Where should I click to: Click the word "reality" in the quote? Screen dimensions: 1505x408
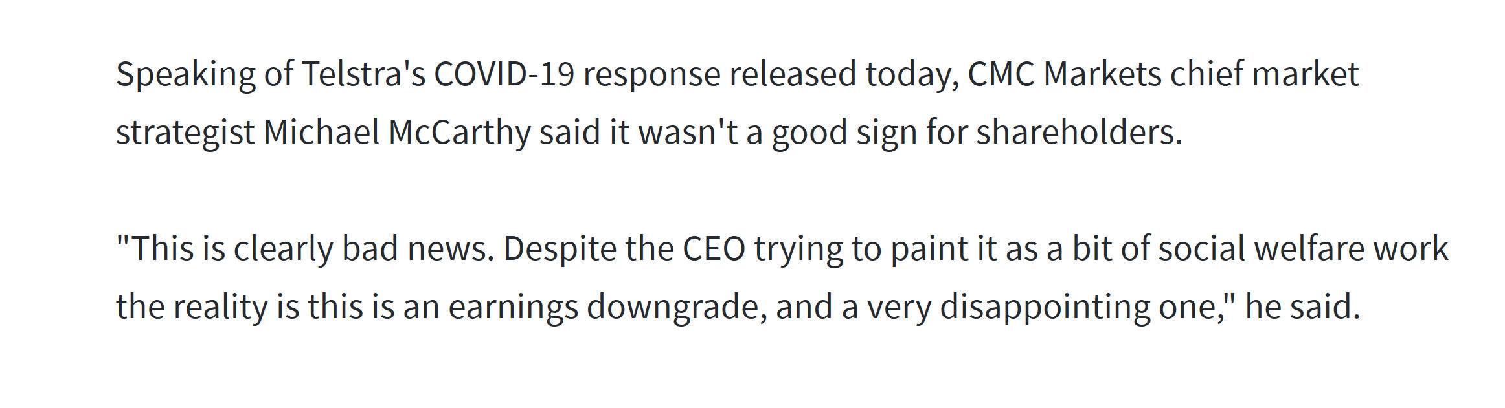pos(220,308)
